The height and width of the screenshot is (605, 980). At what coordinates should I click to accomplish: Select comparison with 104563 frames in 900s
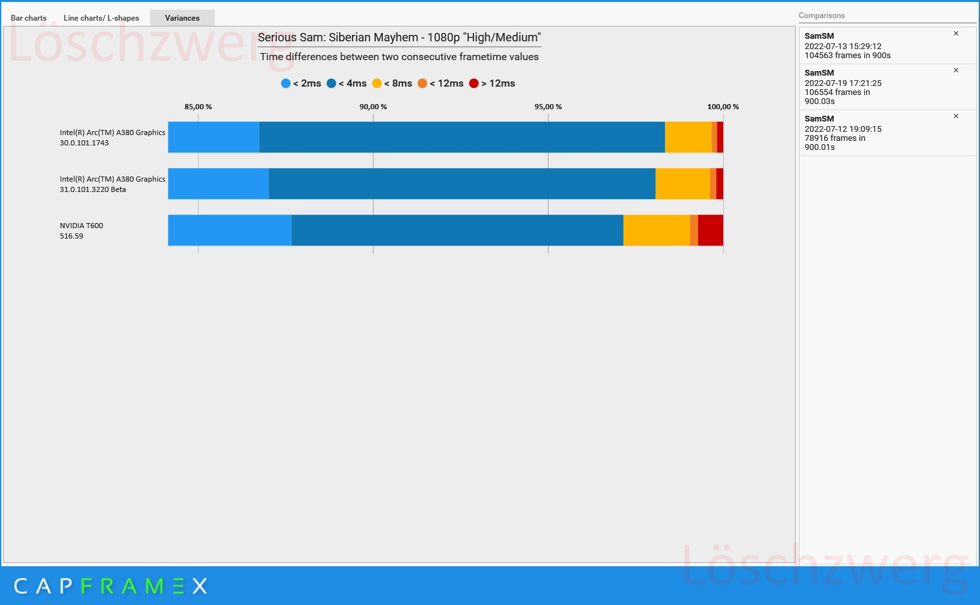tap(887, 45)
